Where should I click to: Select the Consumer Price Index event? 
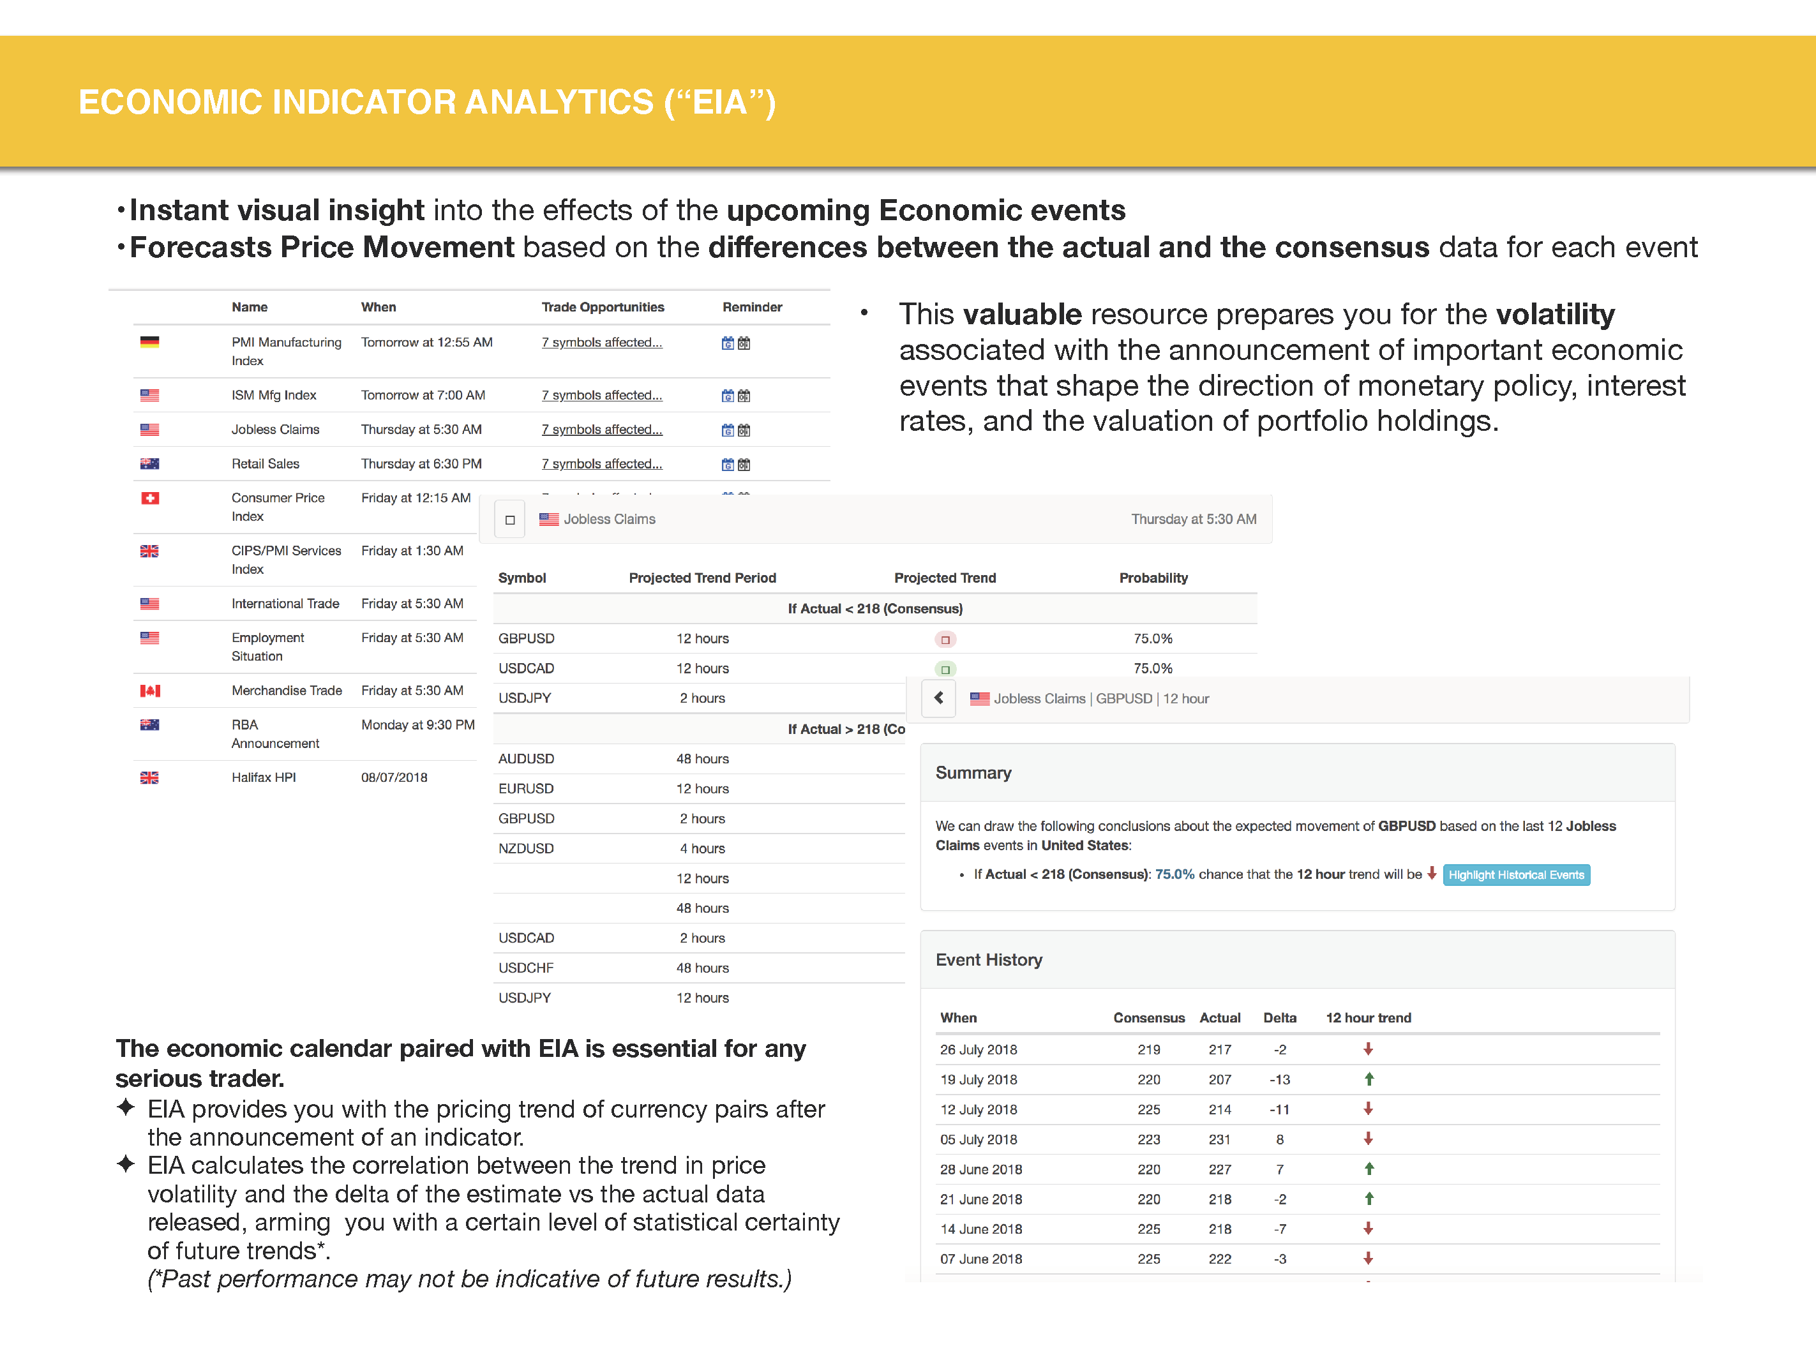click(x=278, y=507)
